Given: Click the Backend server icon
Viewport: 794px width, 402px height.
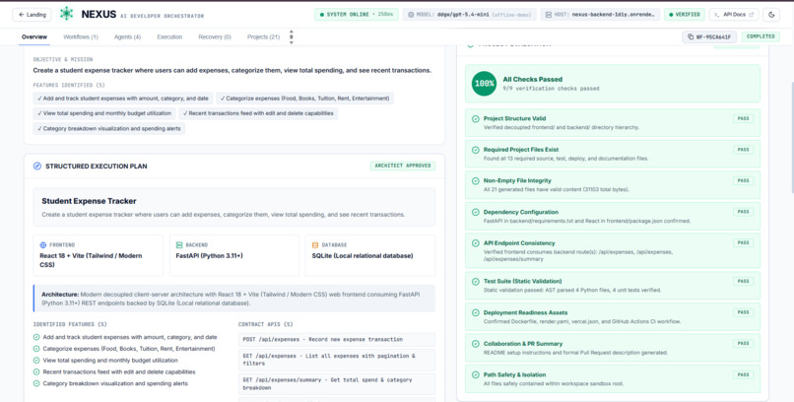Looking at the screenshot, I should (x=179, y=245).
